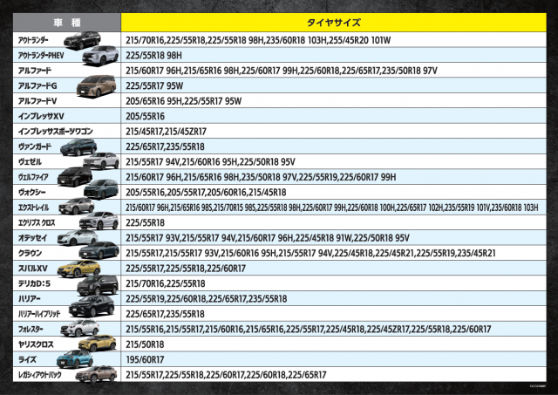
Task: Select the white ヴェゼル car image
Action: (99, 161)
